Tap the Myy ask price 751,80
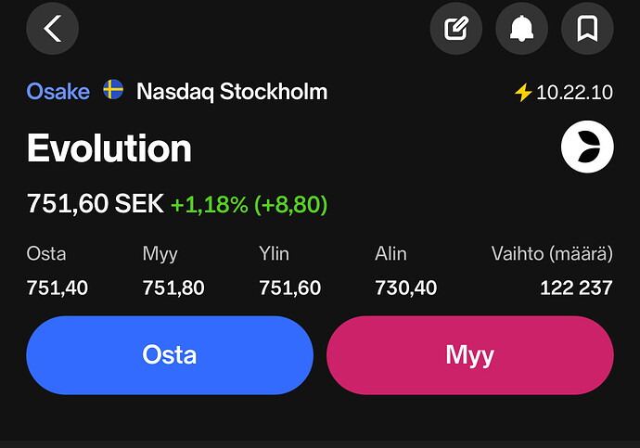Image resolution: width=640 pixels, height=448 pixels. click(x=173, y=288)
